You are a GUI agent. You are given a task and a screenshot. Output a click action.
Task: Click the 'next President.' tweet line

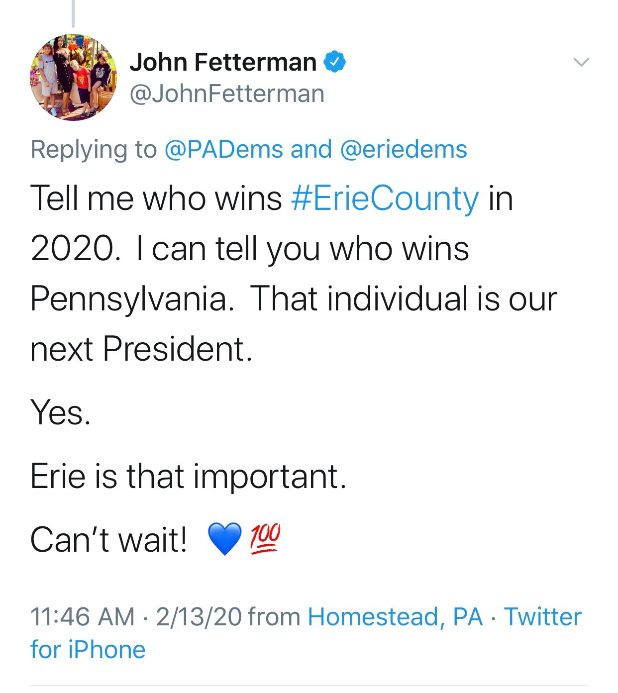(141, 349)
